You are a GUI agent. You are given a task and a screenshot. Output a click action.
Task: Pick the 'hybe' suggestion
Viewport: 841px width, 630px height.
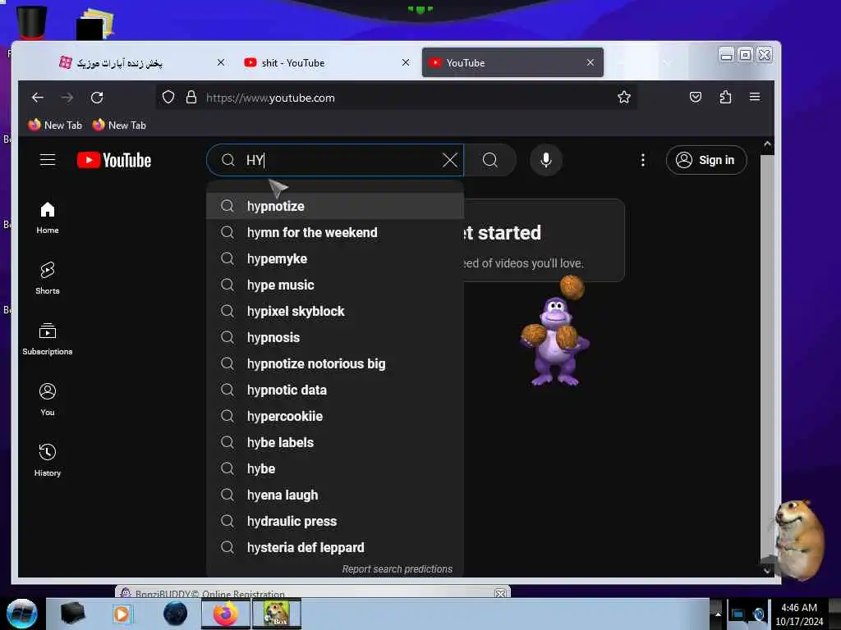[335, 468]
